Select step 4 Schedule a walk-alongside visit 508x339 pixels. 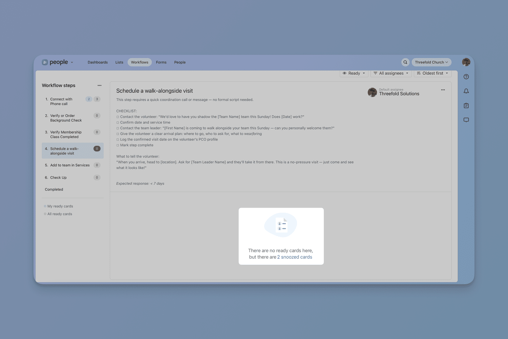[x=72, y=151]
